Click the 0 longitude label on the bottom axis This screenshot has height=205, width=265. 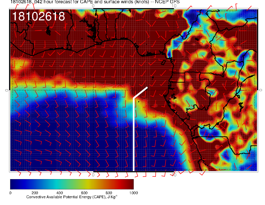[93, 175]
